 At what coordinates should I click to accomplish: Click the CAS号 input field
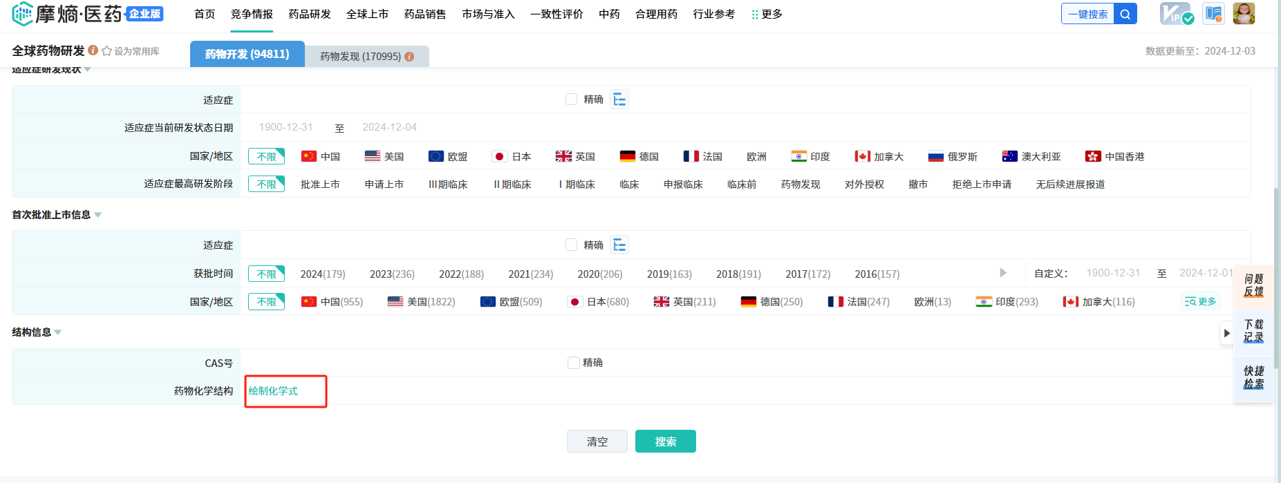tap(402, 363)
